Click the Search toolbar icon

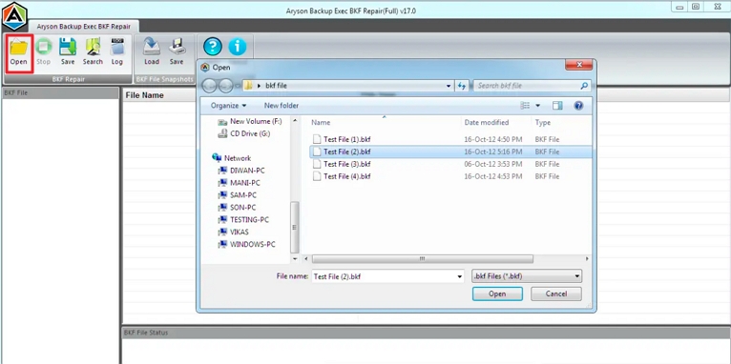(93, 52)
